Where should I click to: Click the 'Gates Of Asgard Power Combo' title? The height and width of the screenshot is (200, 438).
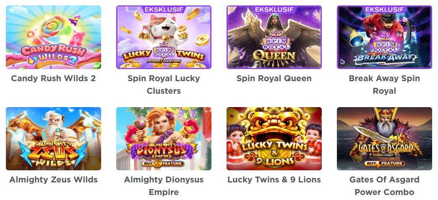(384, 186)
